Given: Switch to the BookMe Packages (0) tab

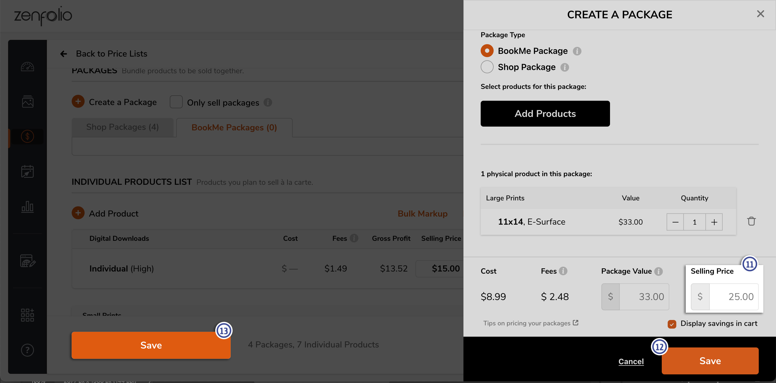Looking at the screenshot, I should (234, 128).
